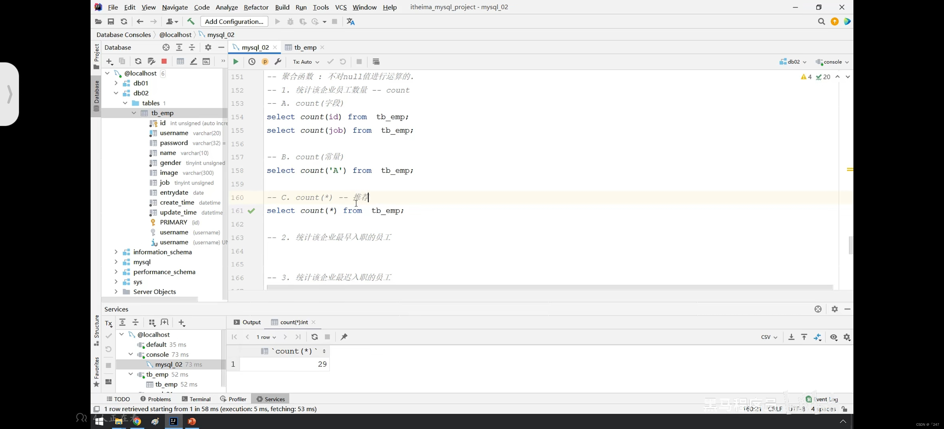
Task: Click result cell with value 29
Action: click(285, 364)
